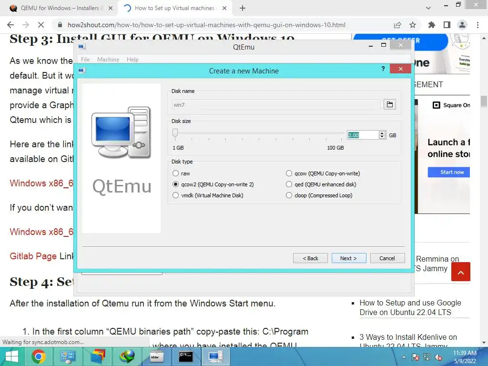
Task: Open the QtEmu Machine menu
Action: pos(108,60)
